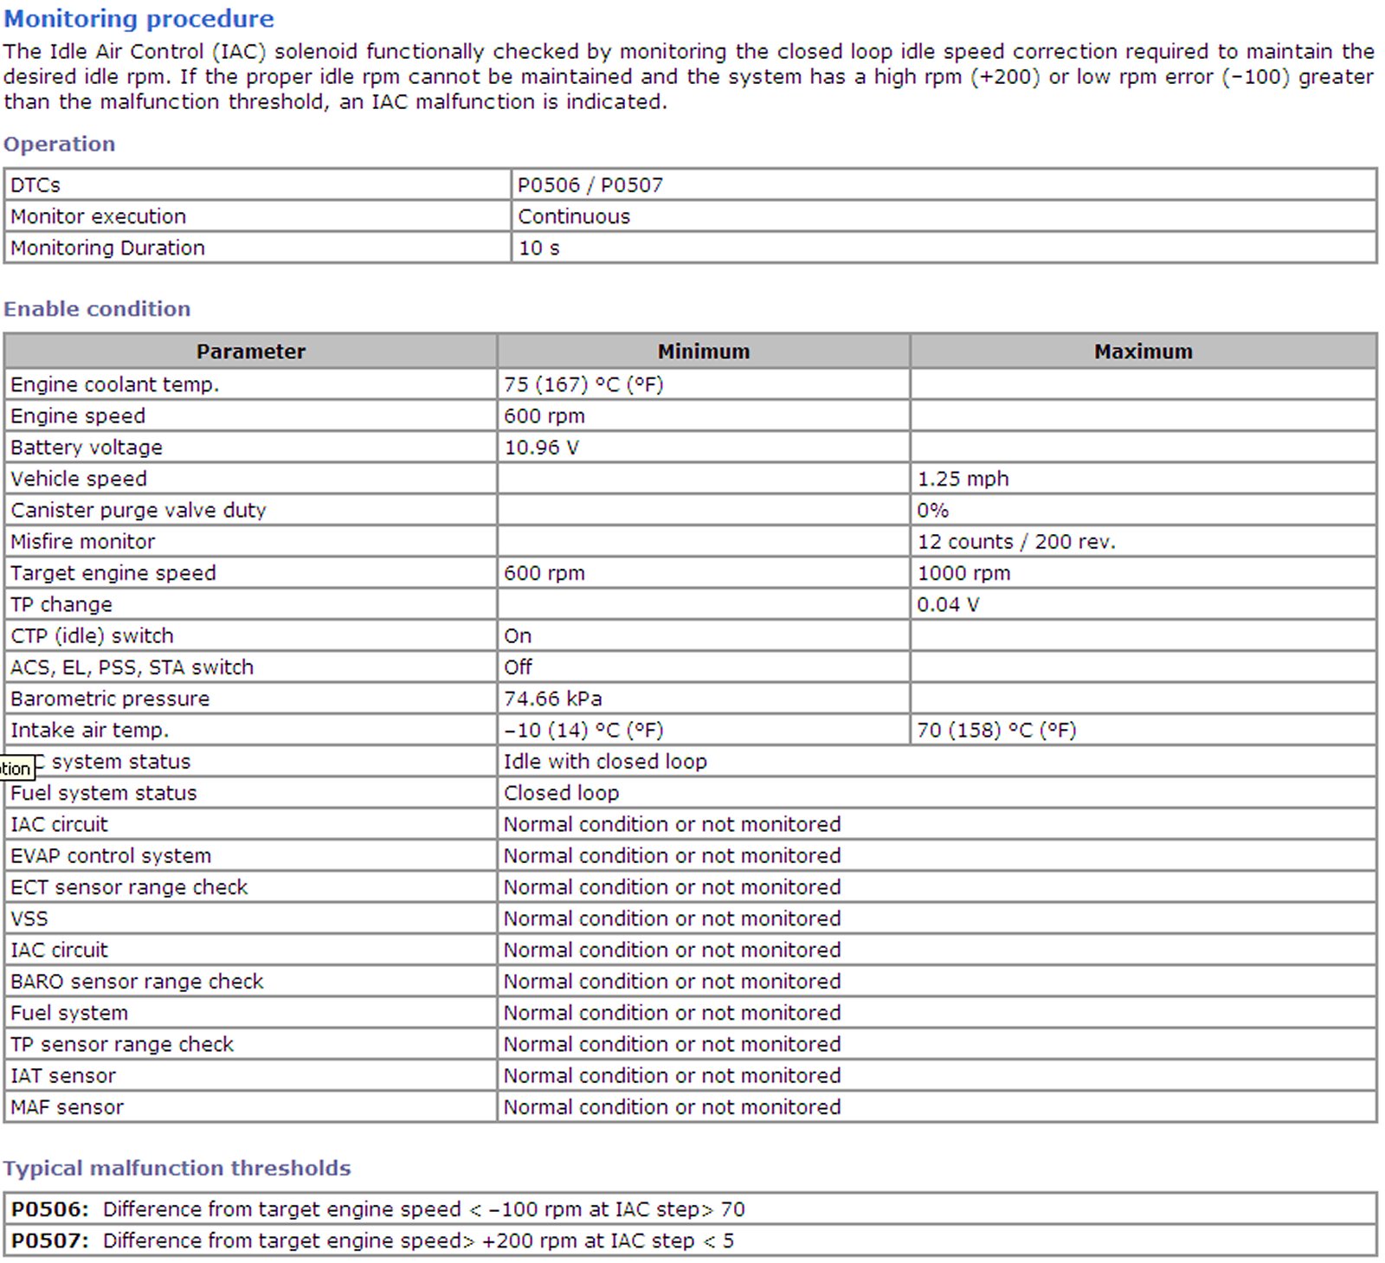
Task: Select the Engine coolant temp. row label
Action: (114, 384)
